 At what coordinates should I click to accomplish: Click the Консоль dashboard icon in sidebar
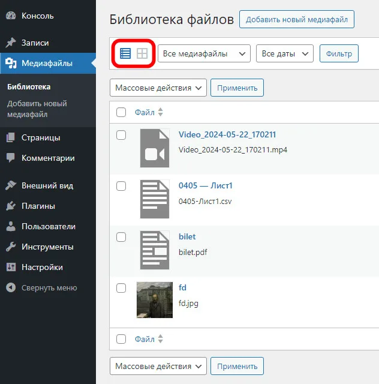click(x=11, y=16)
